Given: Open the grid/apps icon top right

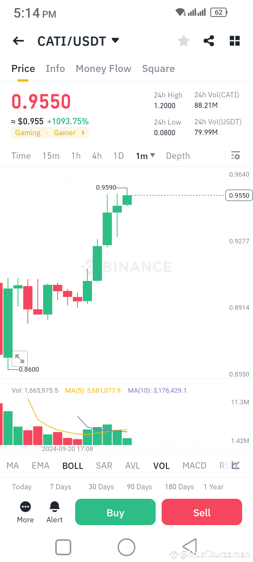Looking at the screenshot, I should tap(234, 41).
